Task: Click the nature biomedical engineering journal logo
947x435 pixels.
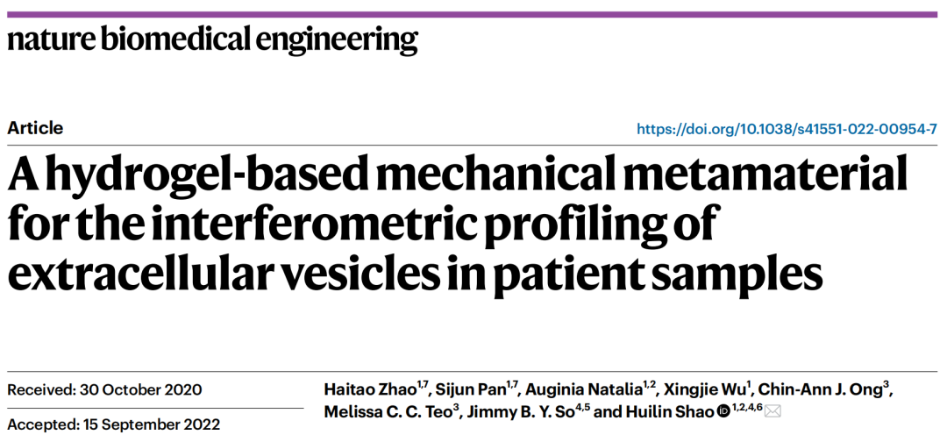Action: 212,40
